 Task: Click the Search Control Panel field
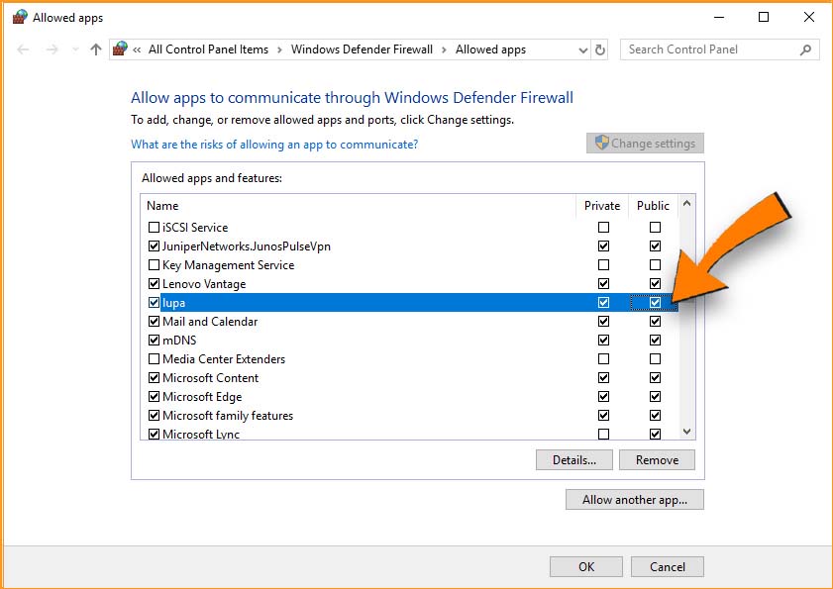(708, 49)
